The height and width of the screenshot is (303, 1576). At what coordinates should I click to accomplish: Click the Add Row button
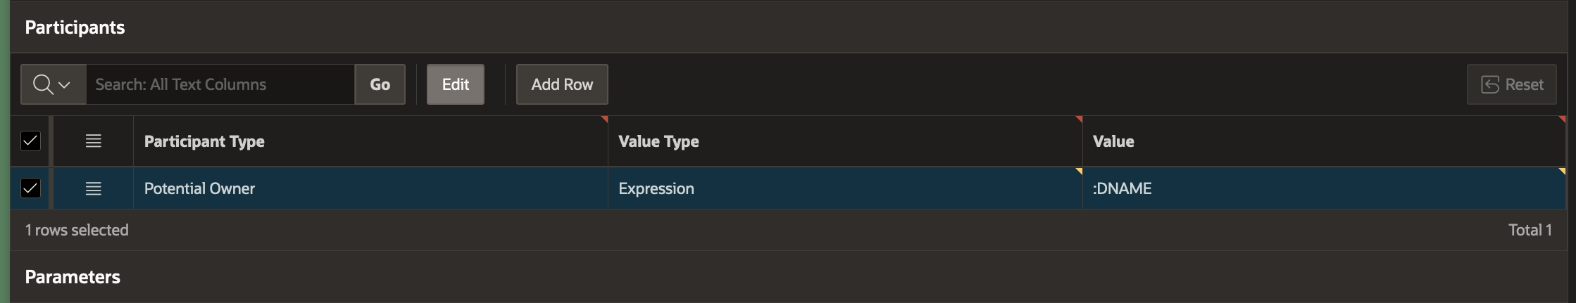click(562, 84)
